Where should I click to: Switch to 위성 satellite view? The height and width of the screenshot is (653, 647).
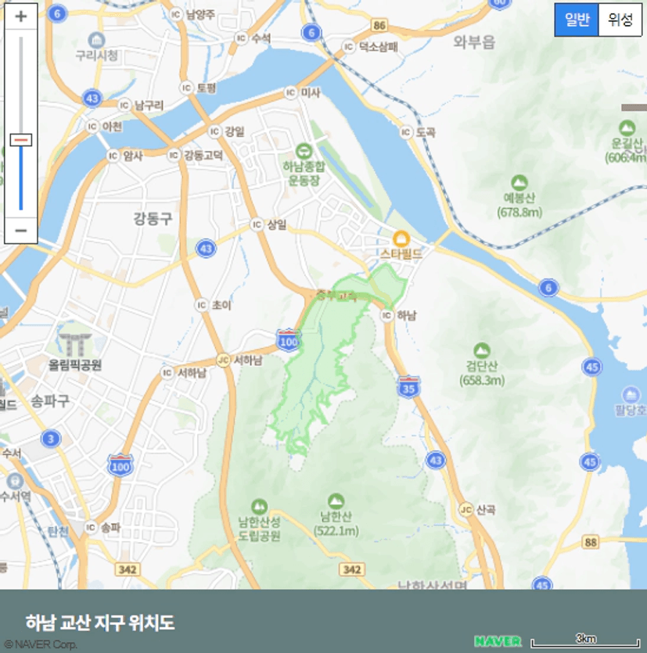point(620,19)
